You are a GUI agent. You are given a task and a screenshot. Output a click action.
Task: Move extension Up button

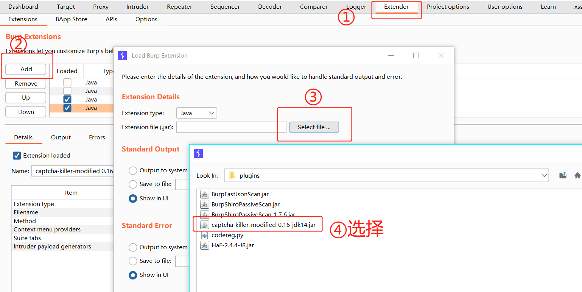pos(26,98)
